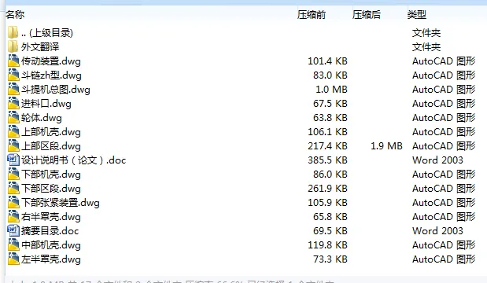Click the 传动装置.dwg file icon
The image size is (487, 283).
coord(13,61)
